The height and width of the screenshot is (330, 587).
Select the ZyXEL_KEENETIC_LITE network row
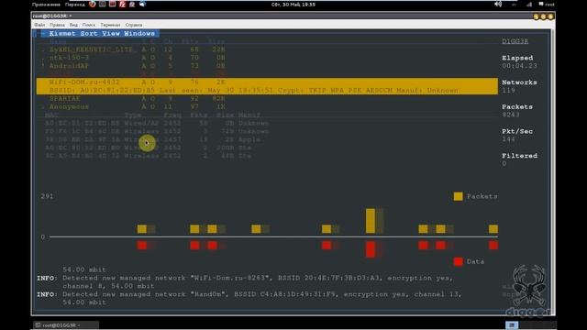tap(133, 49)
